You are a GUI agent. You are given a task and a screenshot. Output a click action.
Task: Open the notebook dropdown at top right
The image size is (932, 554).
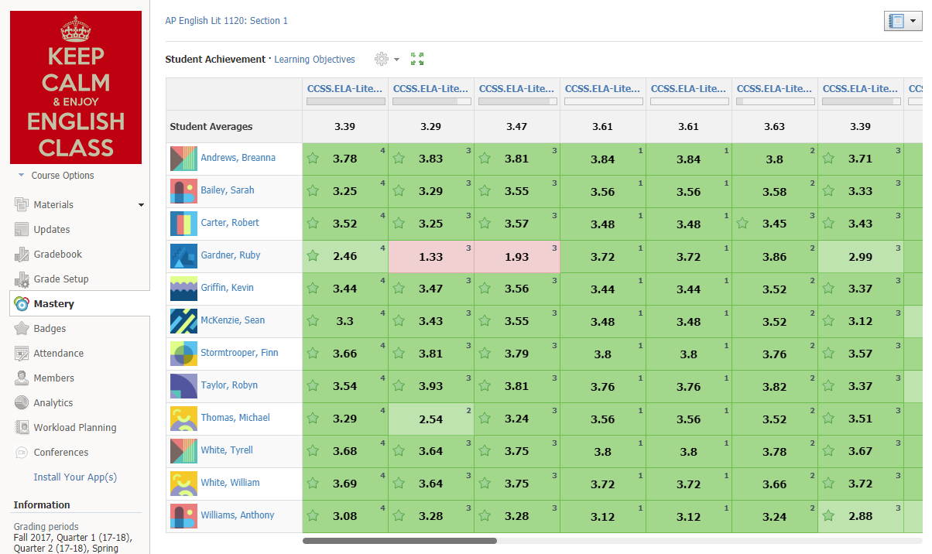click(x=903, y=22)
